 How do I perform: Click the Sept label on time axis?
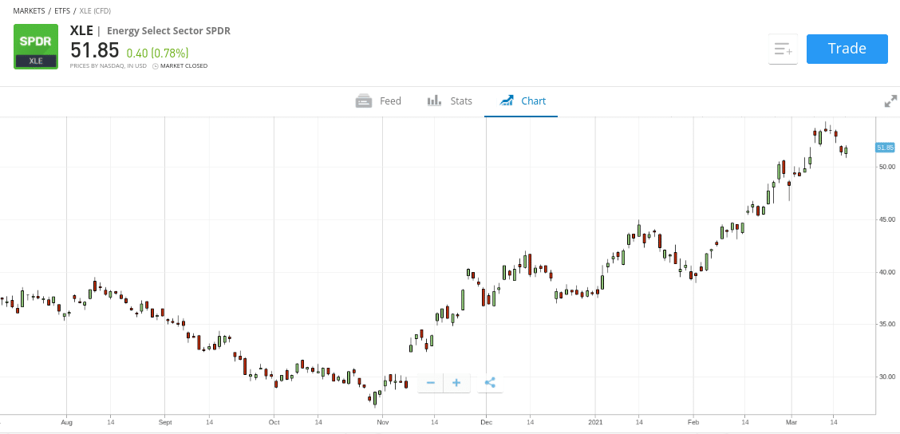[x=164, y=422]
